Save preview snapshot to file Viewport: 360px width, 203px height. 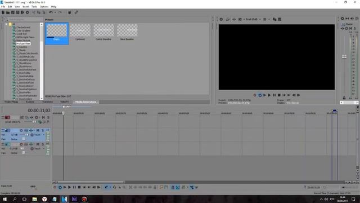pos(280,19)
